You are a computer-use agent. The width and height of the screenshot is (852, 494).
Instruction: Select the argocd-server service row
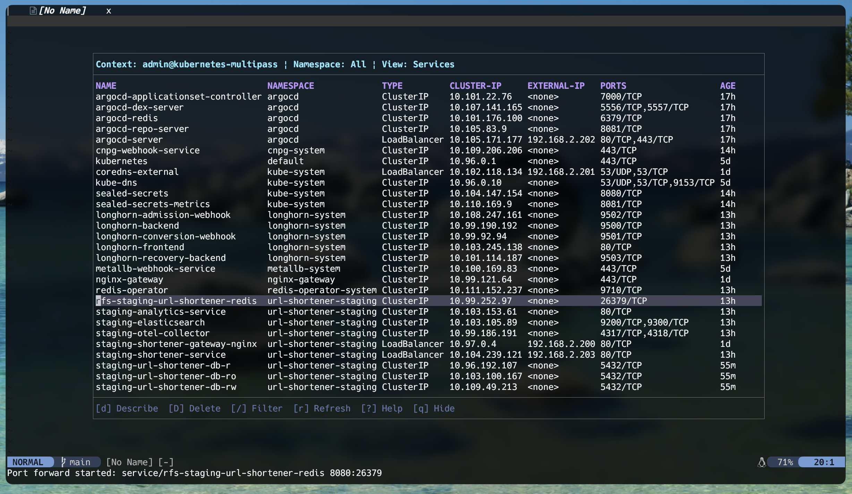click(129, 139)
